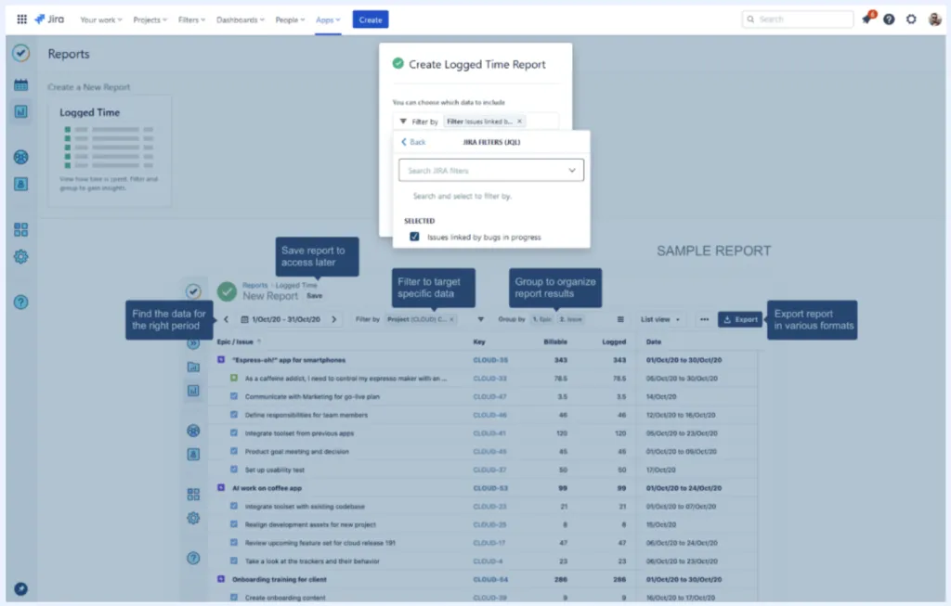
Task: Click 'Create onboarding content' row
Action: tap(482, 597)
